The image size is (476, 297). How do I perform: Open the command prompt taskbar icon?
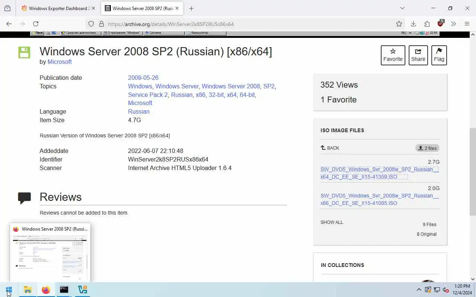(64, 290)
